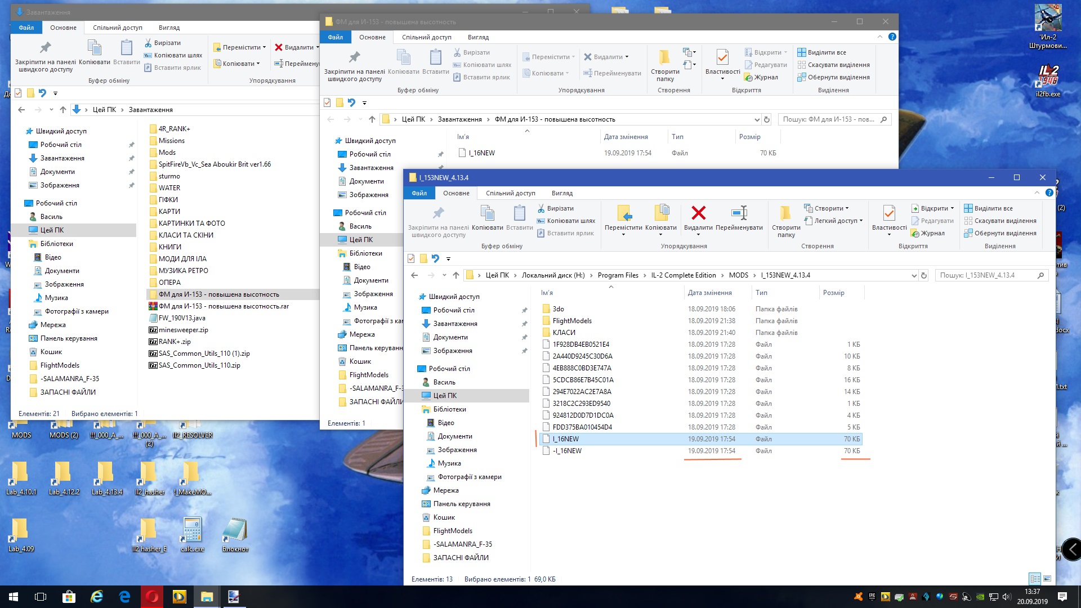Switch to the large icons view button in the status bar
The width and height of the screenshot is (1081, 608).
tap(1047, 579)
